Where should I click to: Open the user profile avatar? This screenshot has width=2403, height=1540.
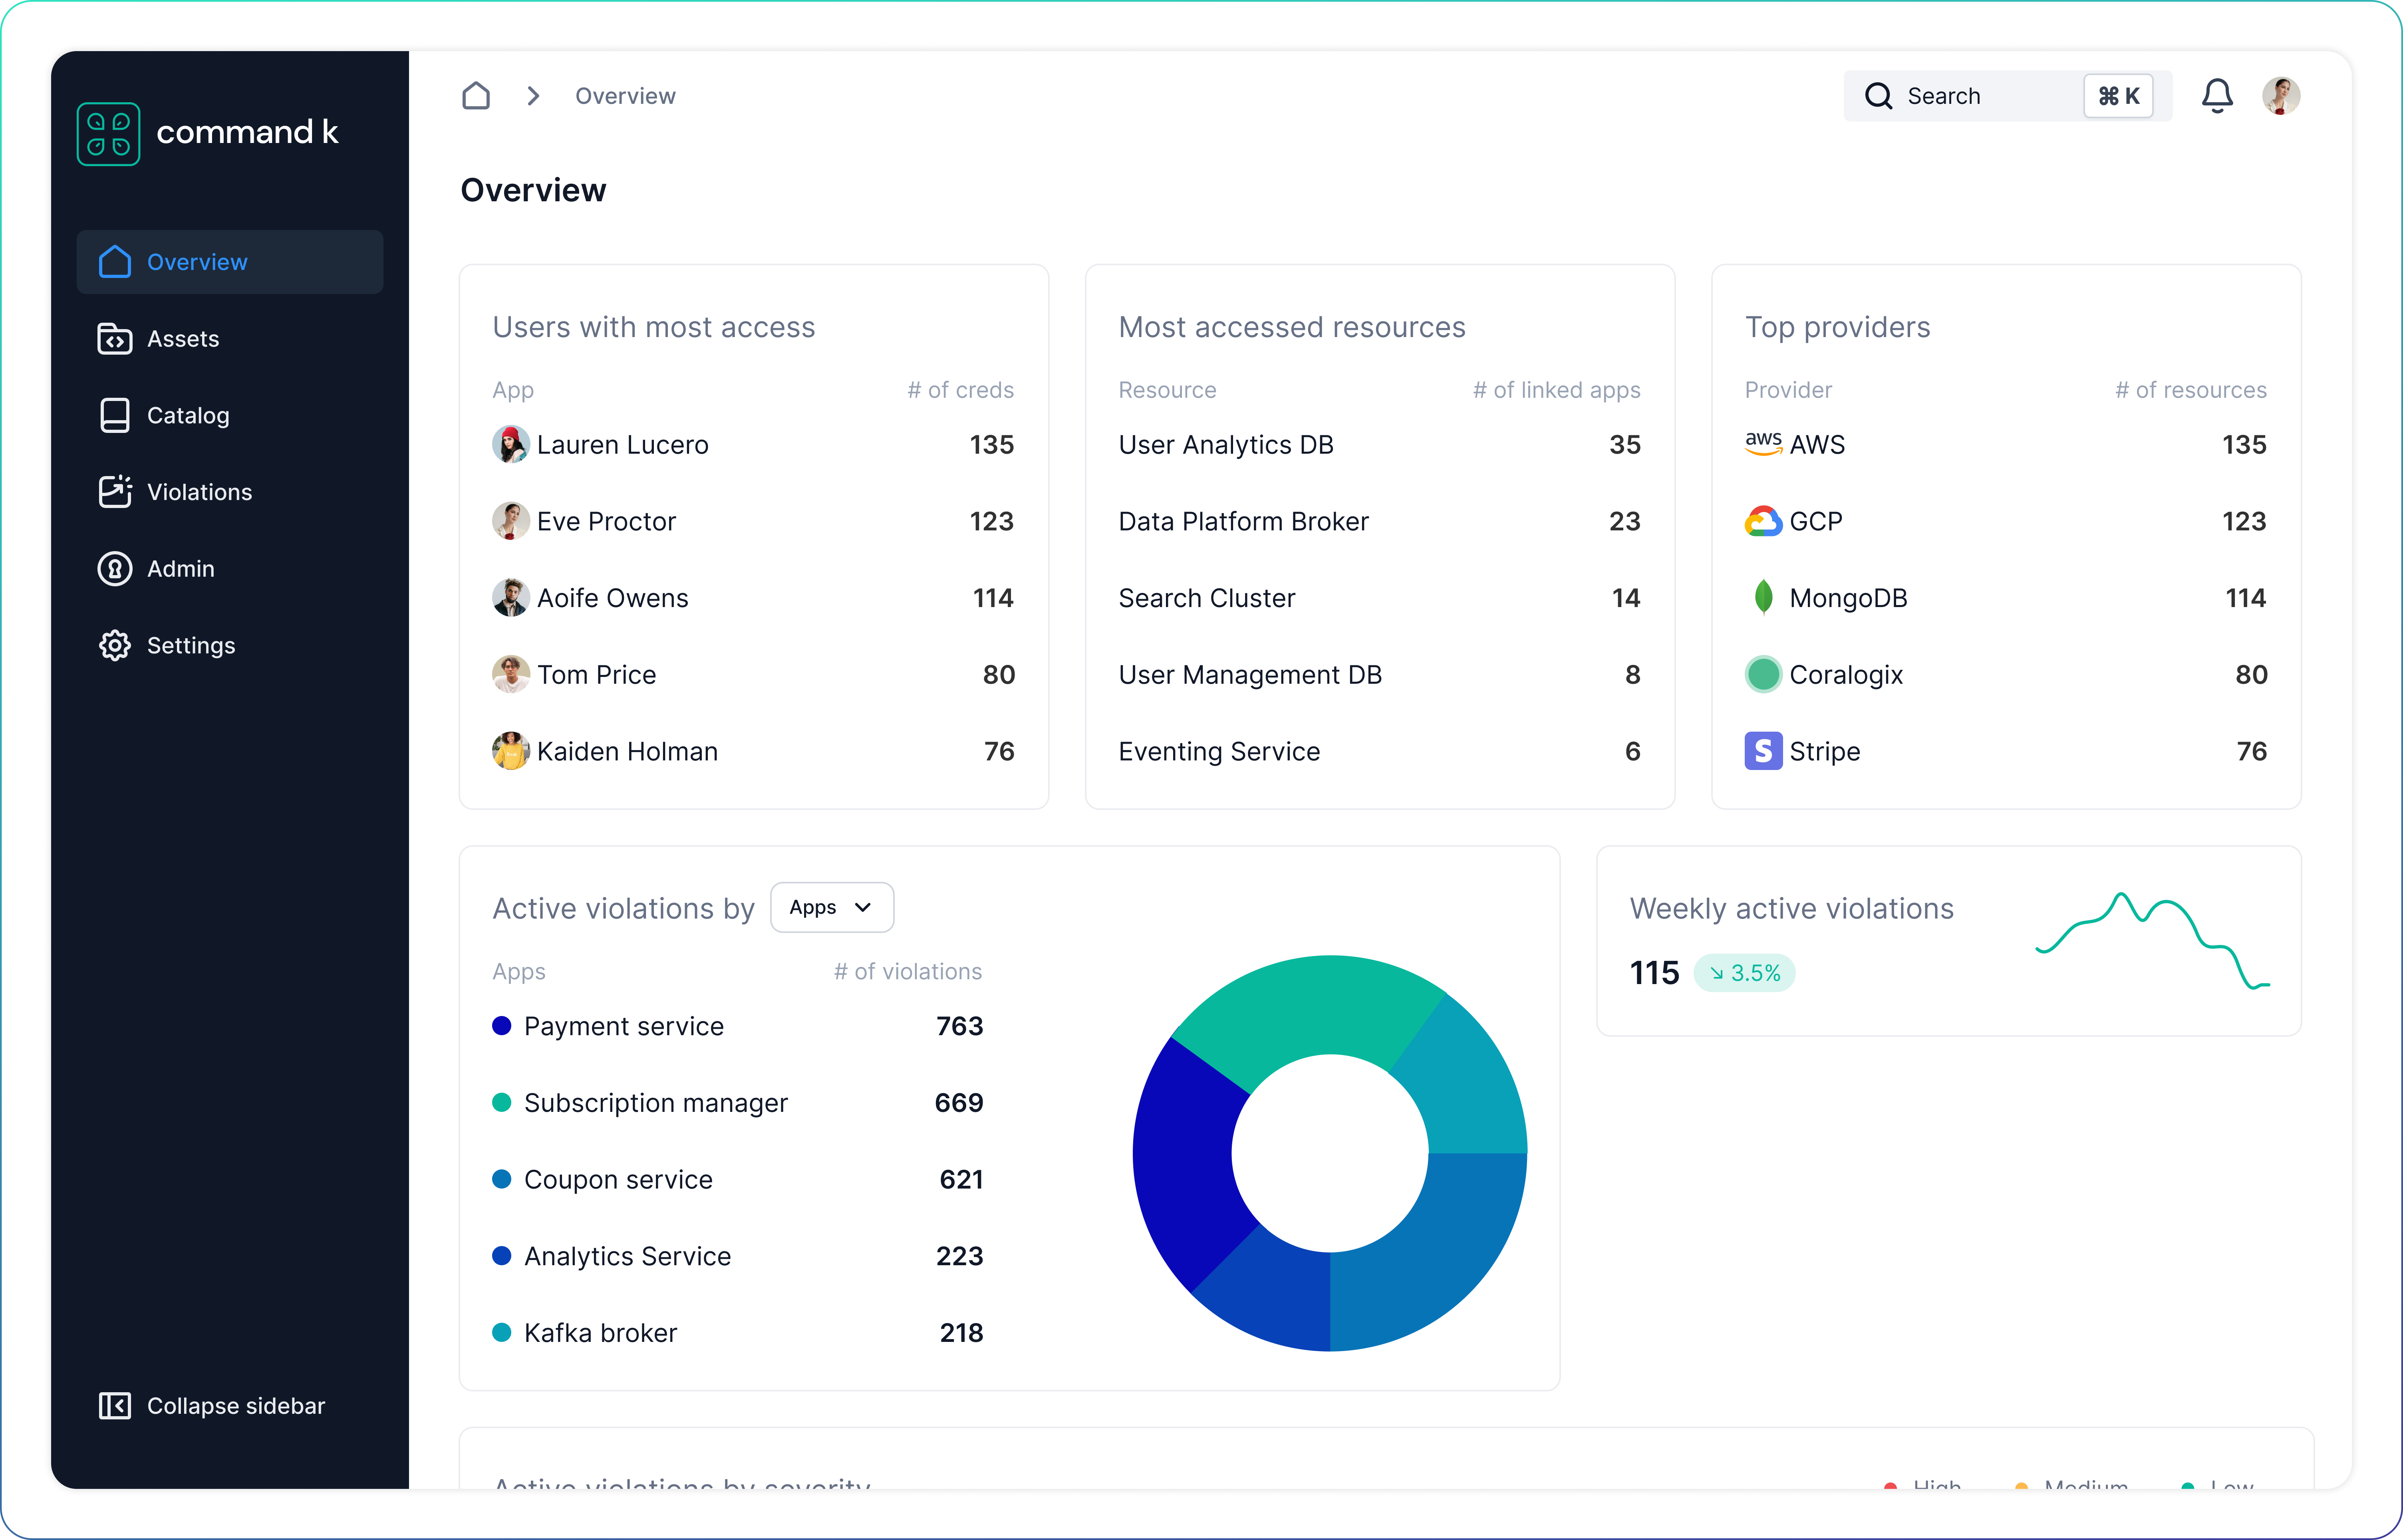click(2281, 96)
